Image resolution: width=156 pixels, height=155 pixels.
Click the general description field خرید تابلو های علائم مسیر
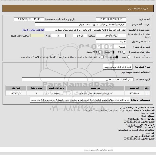click(118, 67)
